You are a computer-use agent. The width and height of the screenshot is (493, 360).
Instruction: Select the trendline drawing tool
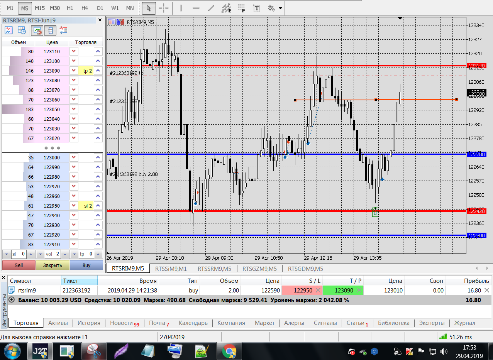[x=211, y=8]
